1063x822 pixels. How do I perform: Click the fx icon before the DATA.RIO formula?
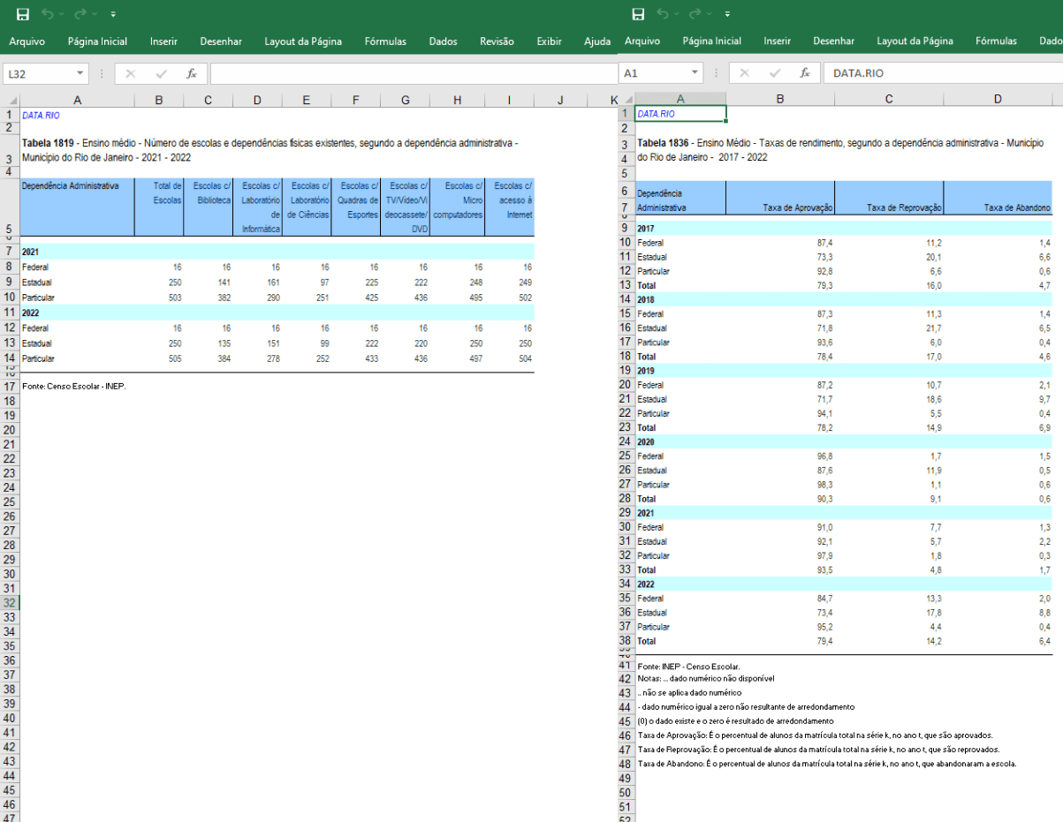coord(804,74)
